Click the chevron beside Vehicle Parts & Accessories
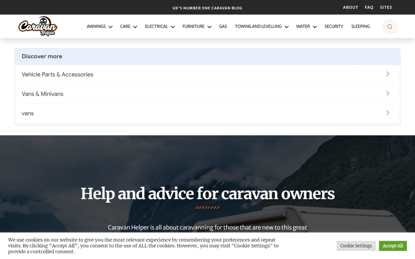This screenshot has height=259, width=415. pyautogui.click(x=387, y=74)
